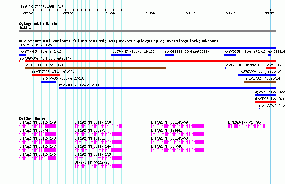Select the 6p22.1 cytogenetic band bar

147,31
